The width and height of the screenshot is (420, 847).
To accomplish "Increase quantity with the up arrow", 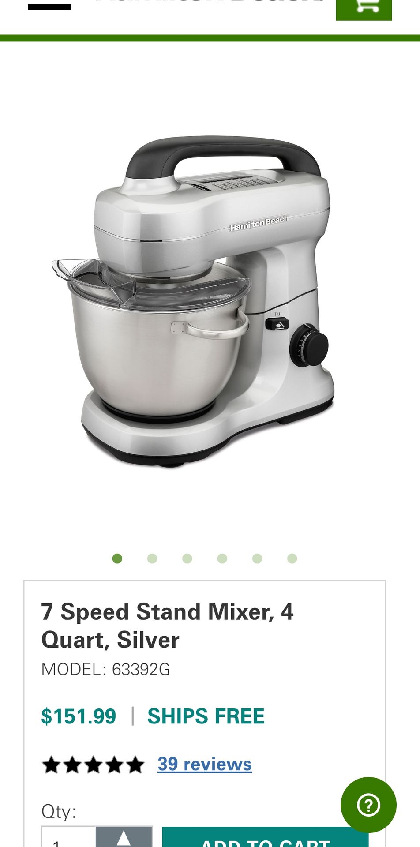I will pos(124,837).
